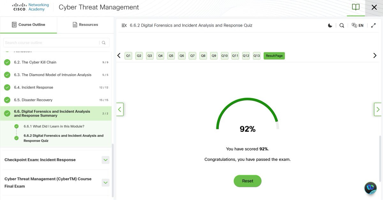Click question strip left arrow

(119, 56)
